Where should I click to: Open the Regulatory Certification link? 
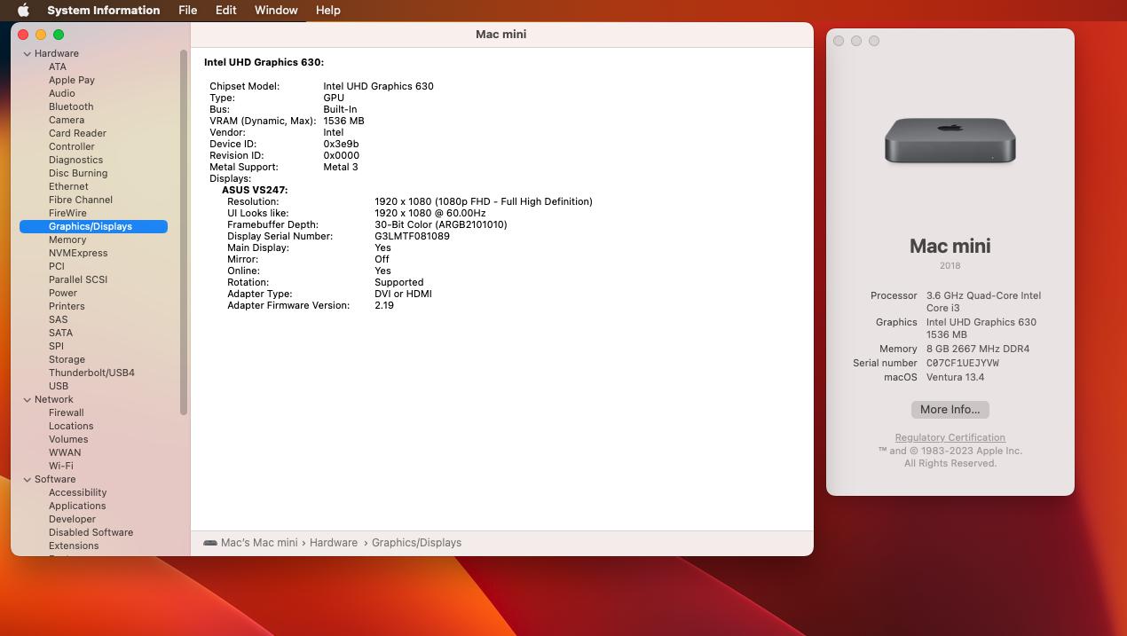click(x=950, y=437)
